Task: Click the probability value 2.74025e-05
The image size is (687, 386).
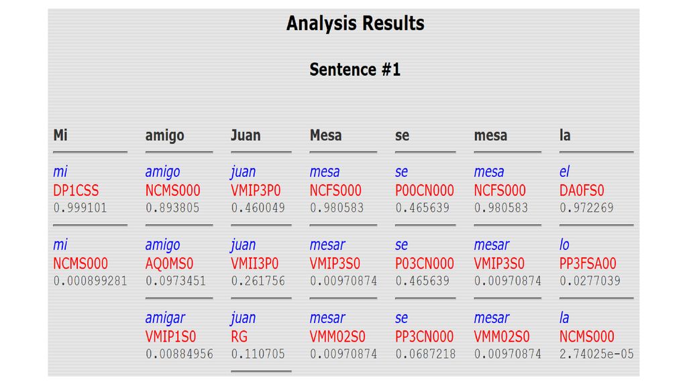Action: [596, 354]
